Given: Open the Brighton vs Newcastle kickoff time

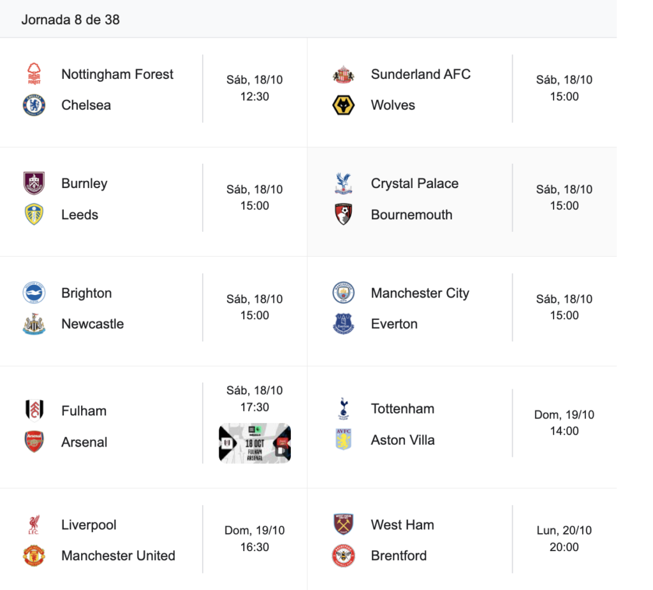Looking at the screenshot, I should tap(254, 307).
